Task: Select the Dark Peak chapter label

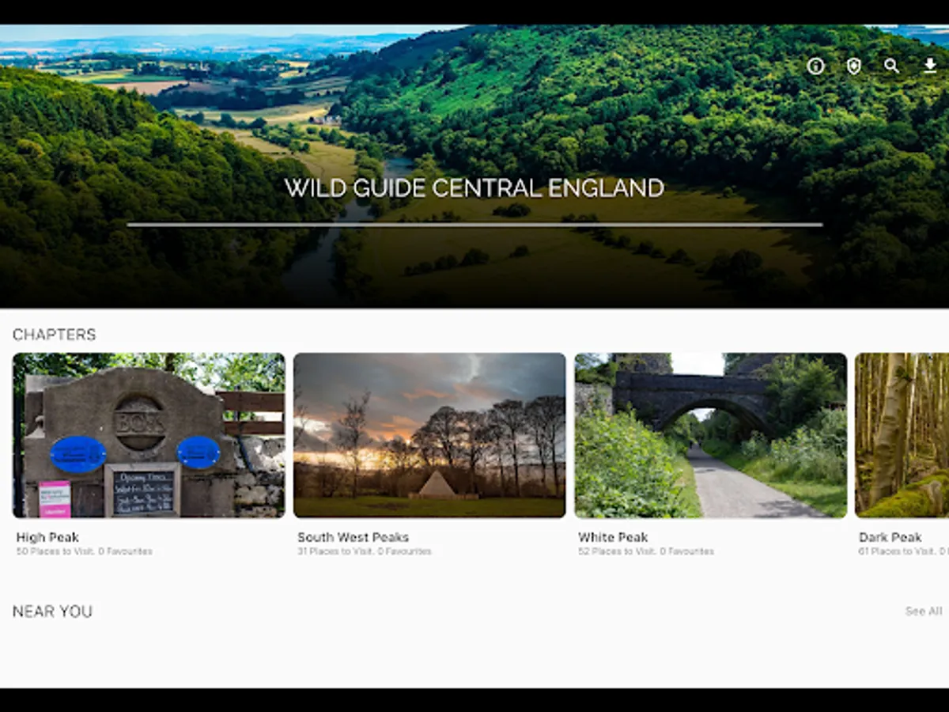Action: [x=890, y=537]
